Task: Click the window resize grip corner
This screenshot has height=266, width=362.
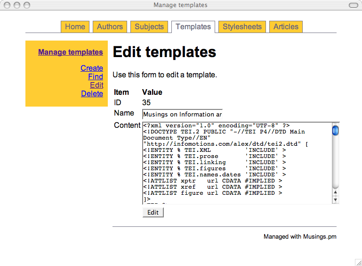Action: tap(358, 262)
